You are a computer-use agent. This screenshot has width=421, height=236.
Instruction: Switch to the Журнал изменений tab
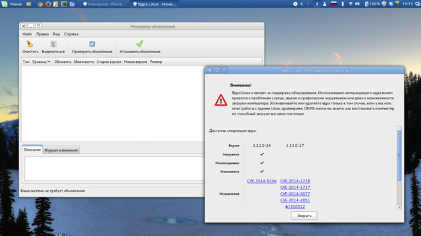[x=61, y=150]
